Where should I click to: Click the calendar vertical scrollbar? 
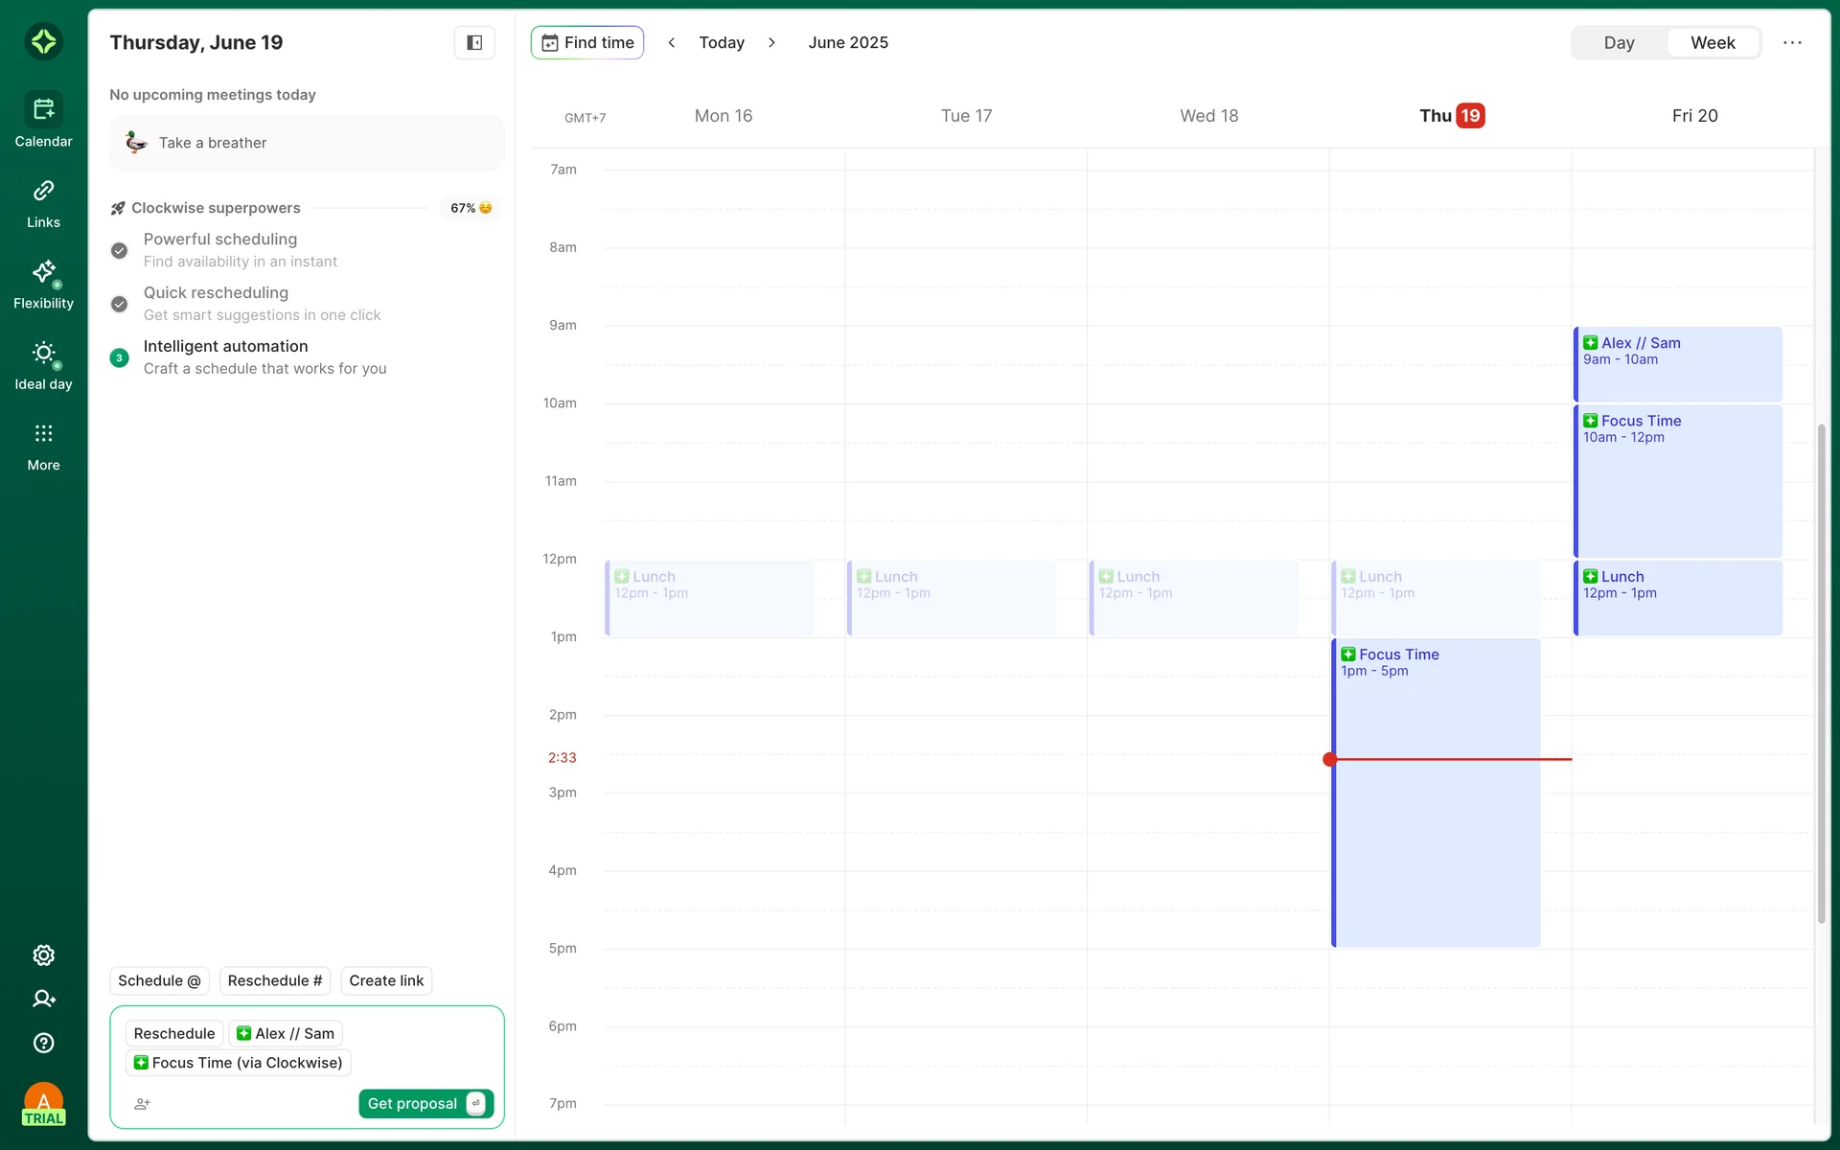point(1821,671)
